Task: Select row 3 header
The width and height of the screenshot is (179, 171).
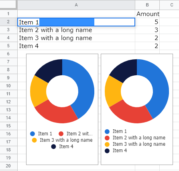Action: pos(8,30)
